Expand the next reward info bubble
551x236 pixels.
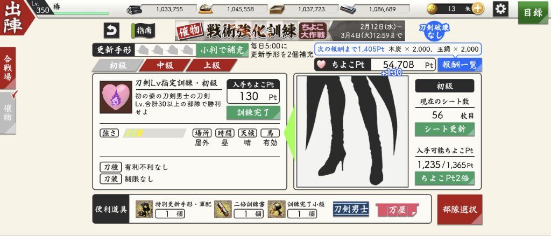click(x=398, y=49)
